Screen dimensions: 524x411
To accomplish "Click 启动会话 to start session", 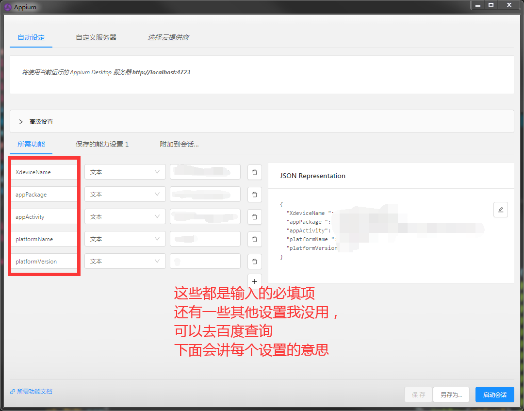I will [494, 395].
